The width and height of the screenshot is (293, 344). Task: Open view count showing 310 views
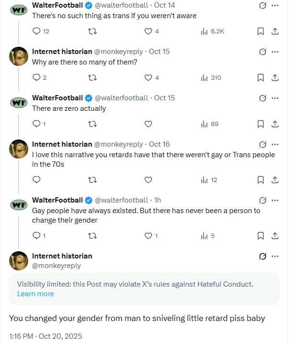[x=211, y=78]
